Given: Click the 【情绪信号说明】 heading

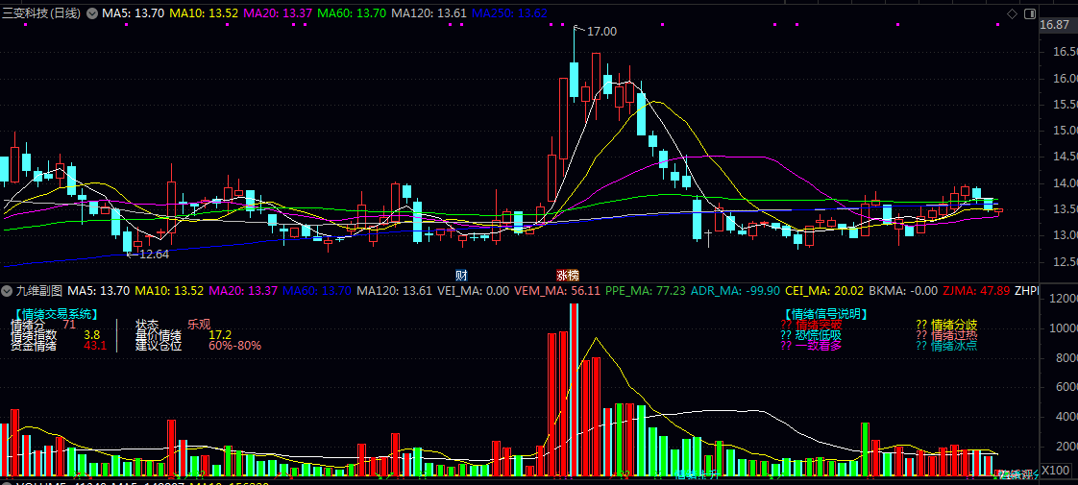Looking at the screenshot, I should [x=825, y=314].
